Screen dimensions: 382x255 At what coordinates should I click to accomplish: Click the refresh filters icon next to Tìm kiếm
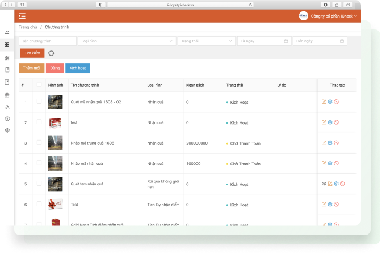click(x=51, y=53)
